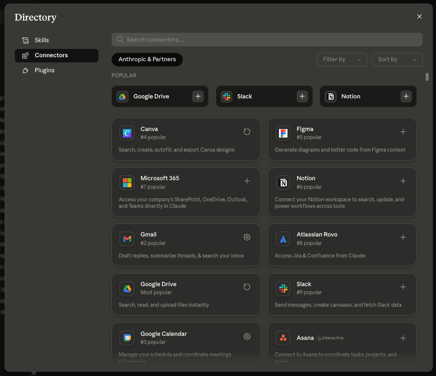Click the magnifier icon in the search bar
Screen dimensions: 436x376
tap(120, 40)
